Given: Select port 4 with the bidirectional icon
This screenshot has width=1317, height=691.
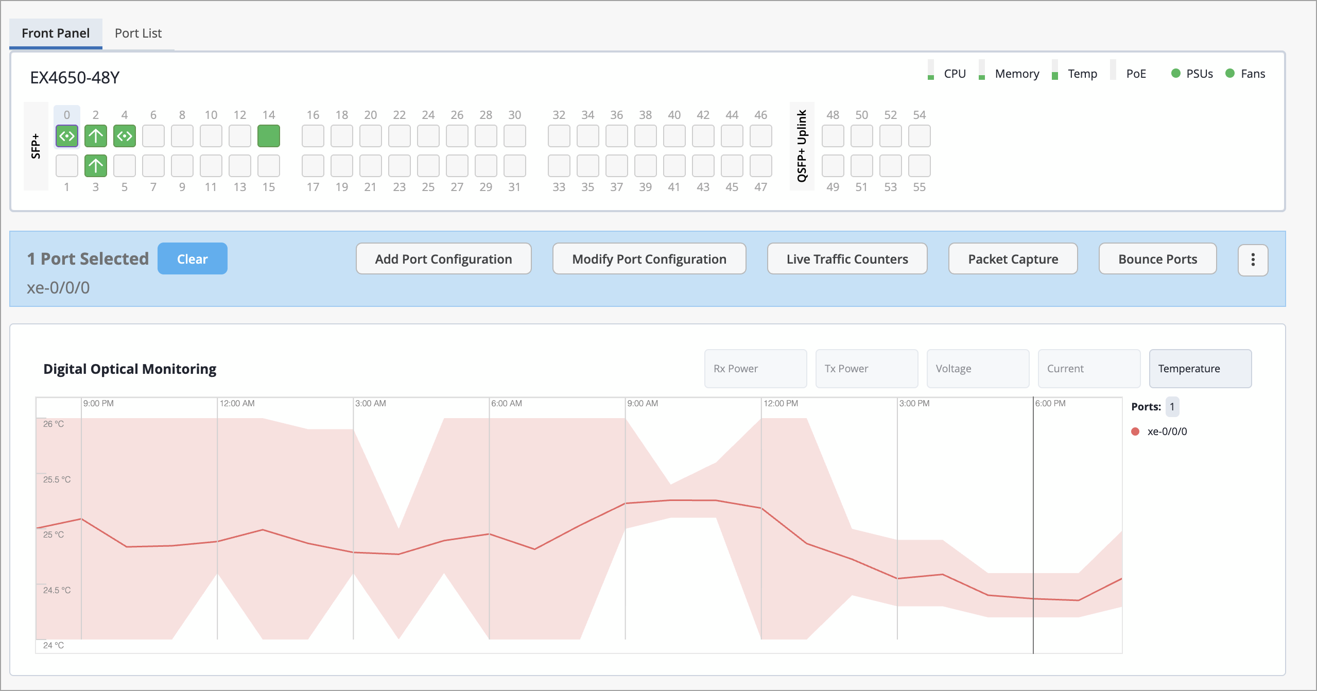Looking at the screenshot, I should pos(125,136).
